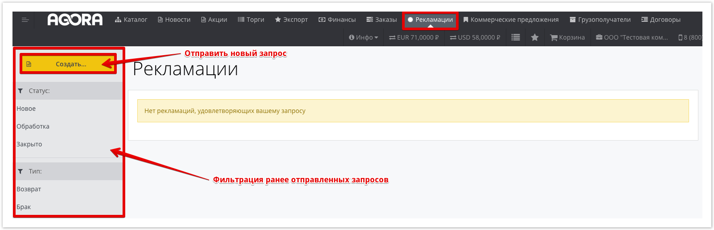Open the Каталог menu item
714x230 pixels.
131,20
